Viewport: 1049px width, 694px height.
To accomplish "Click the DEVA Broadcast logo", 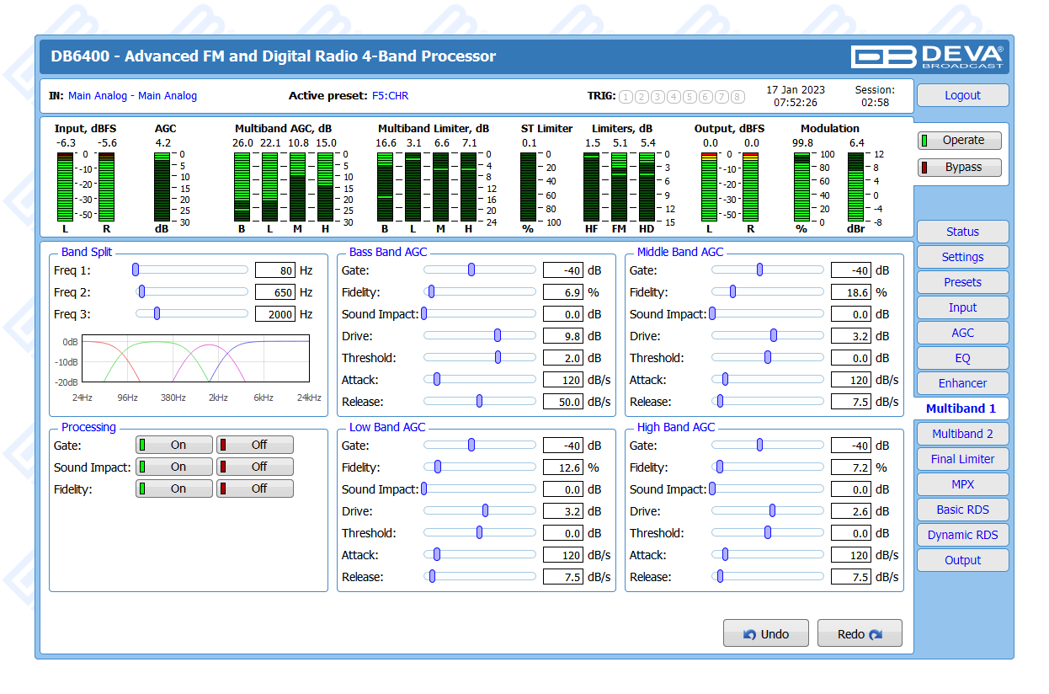I will [x=927, y=56].
